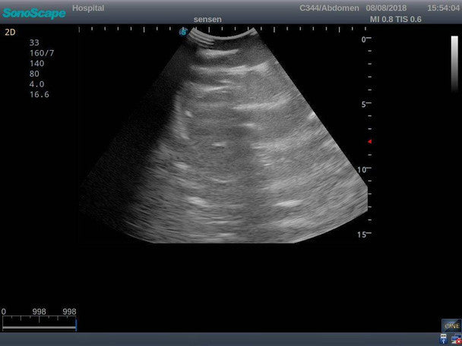This screenshot has height=346, width=462.
Task: Click the blue cine playhead marker
Action: [76, 326]
